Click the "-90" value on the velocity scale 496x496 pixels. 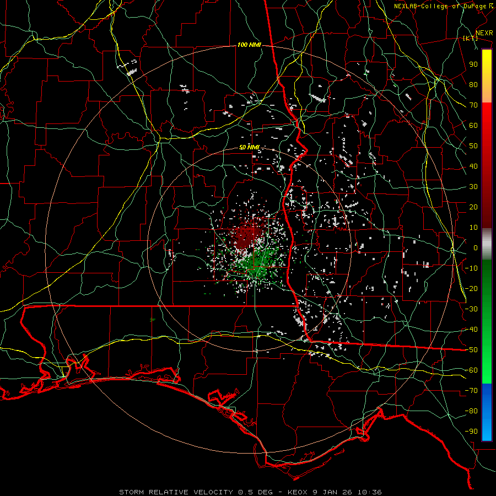click(x=471, y=432)
